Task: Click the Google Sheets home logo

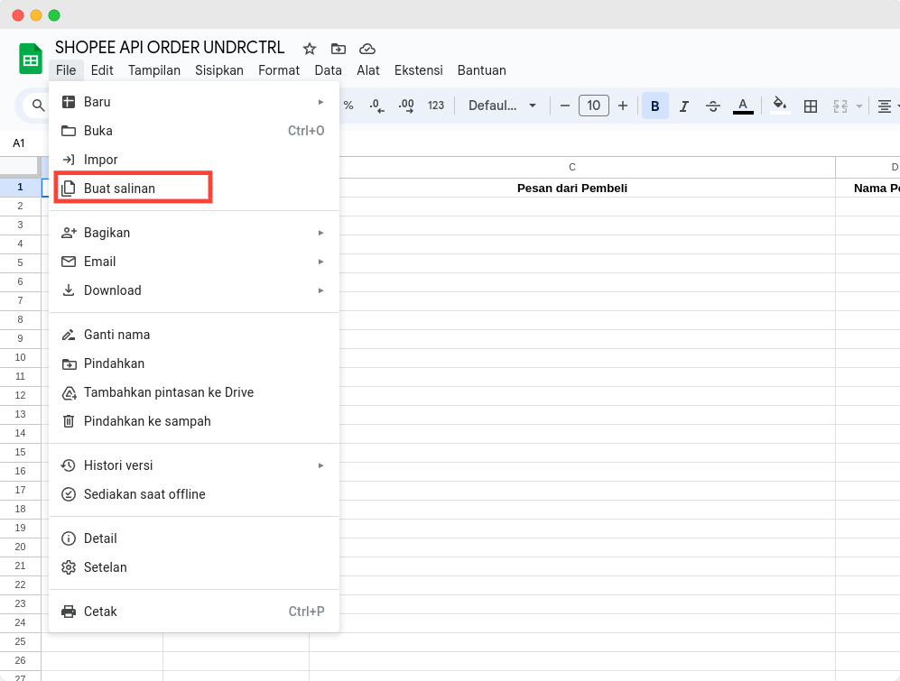Action: click(31, 59)
